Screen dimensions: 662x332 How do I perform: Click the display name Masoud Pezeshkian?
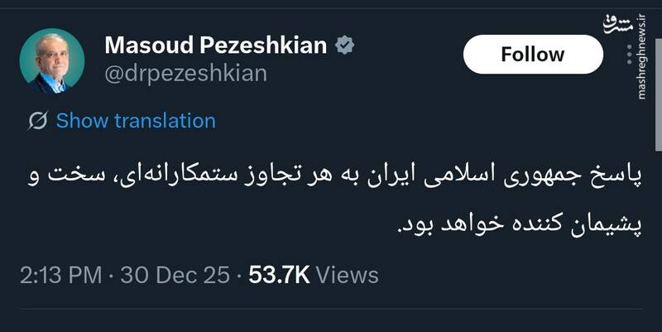click(216, 46)
